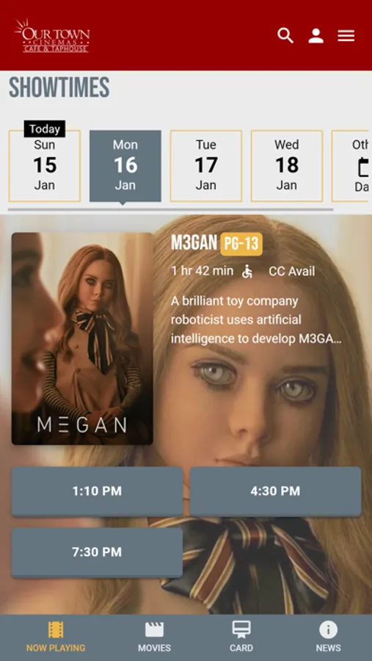Tap the wheelchair accessibility icon
Viewport: 372px width, 661px height.
(247, 272)
